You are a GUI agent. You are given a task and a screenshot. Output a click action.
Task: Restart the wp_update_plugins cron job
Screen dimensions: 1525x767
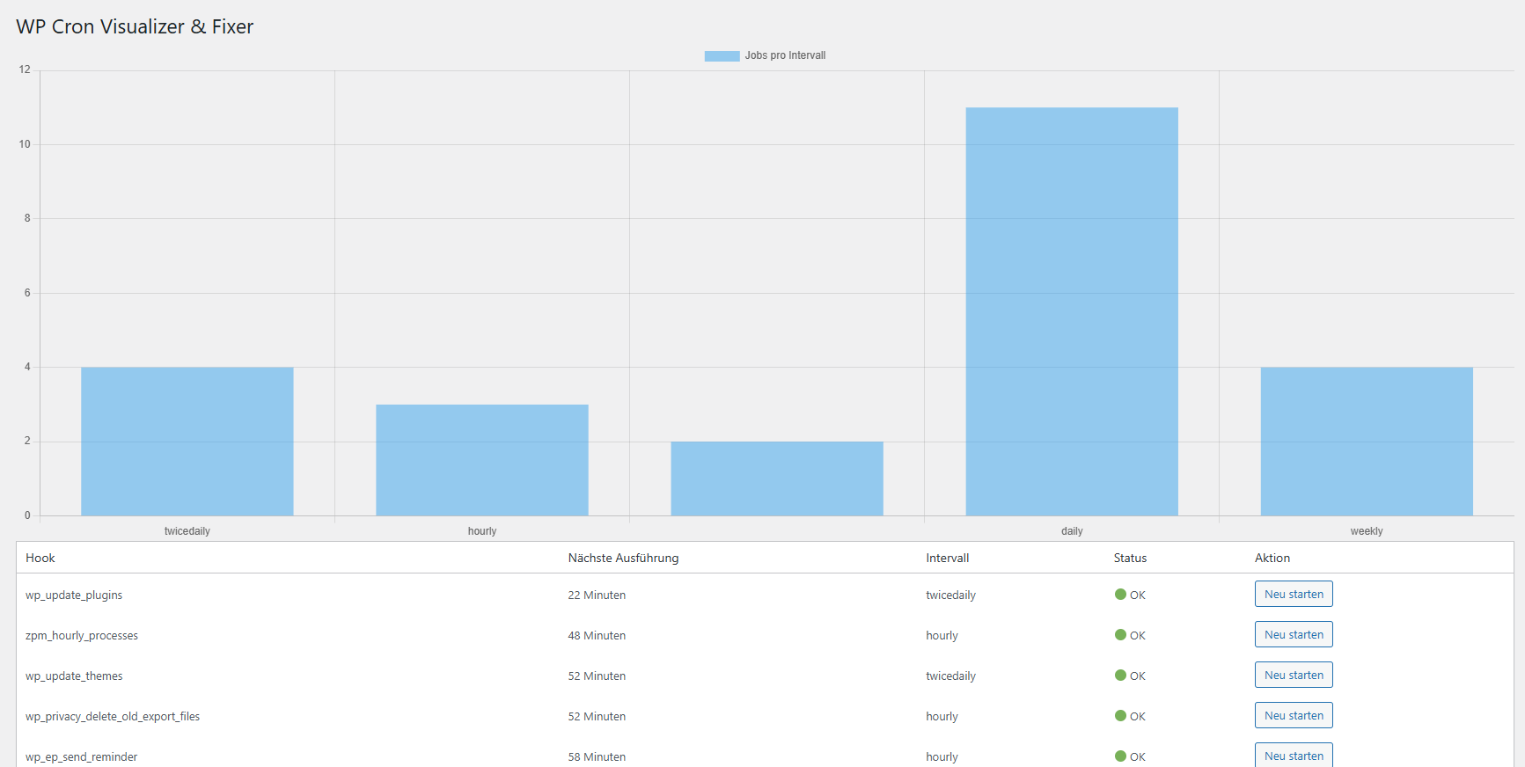point(1293,595)
